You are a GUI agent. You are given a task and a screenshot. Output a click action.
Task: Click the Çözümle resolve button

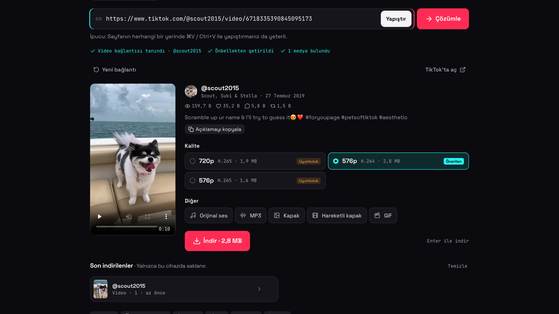[443, 19]
